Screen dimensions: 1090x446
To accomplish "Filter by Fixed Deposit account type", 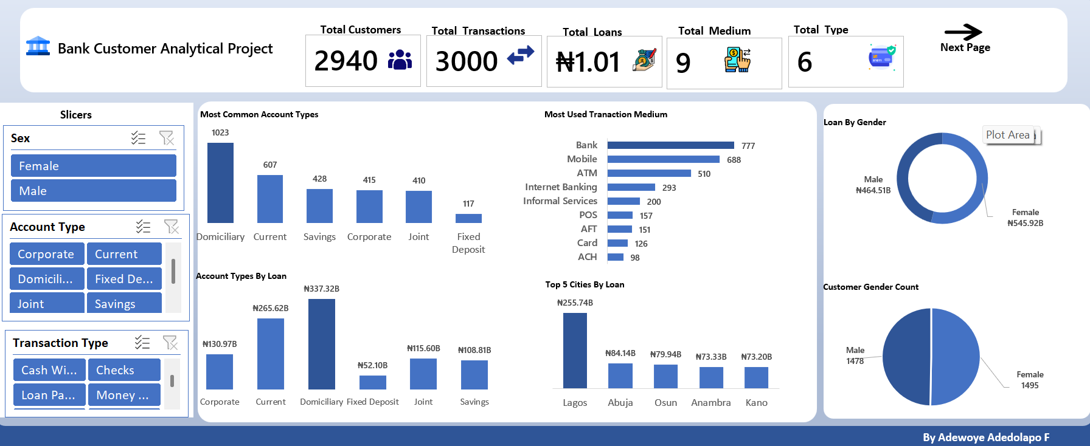I will pos(124,279).
